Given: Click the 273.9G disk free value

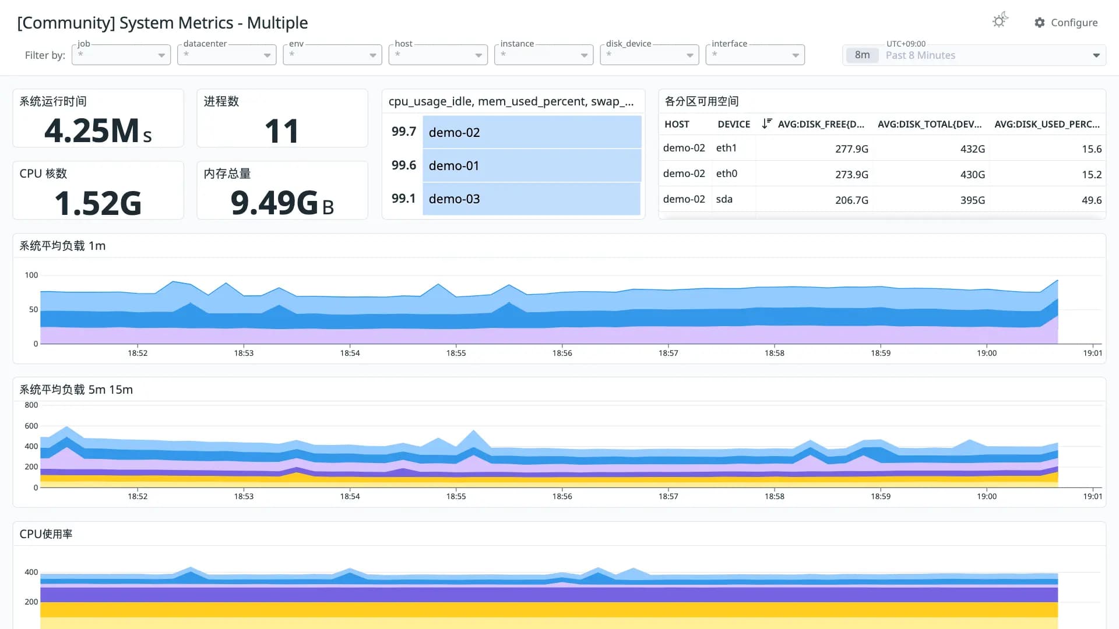Looking at the screenshot, I should (x=851, y=174).
